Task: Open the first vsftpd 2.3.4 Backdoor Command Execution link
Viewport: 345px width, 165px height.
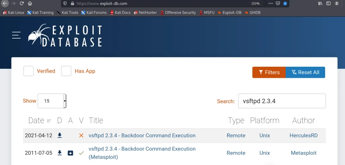Action: tap(142, 135)
